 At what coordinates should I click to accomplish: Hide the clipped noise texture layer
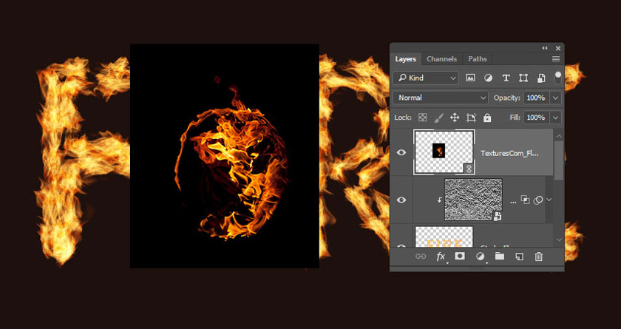tap(401, 200)
